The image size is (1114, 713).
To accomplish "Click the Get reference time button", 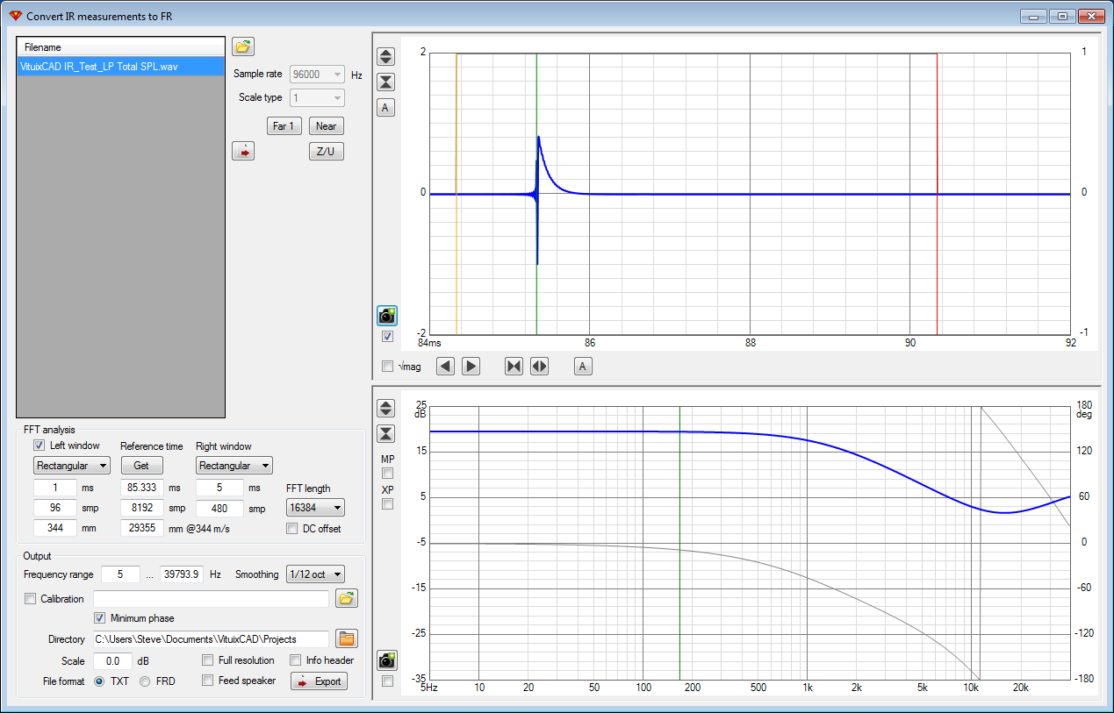I will (141, 466).
